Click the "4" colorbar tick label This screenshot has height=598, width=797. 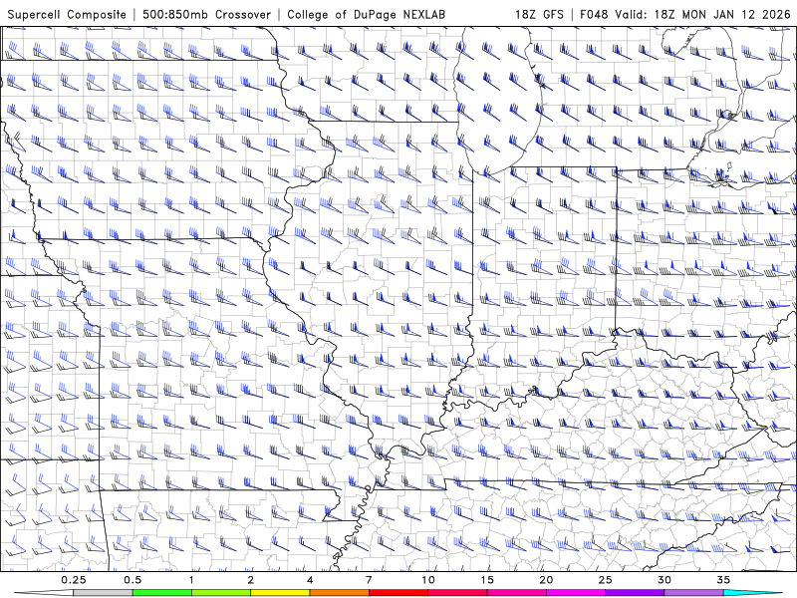click(x=310, y=580)
